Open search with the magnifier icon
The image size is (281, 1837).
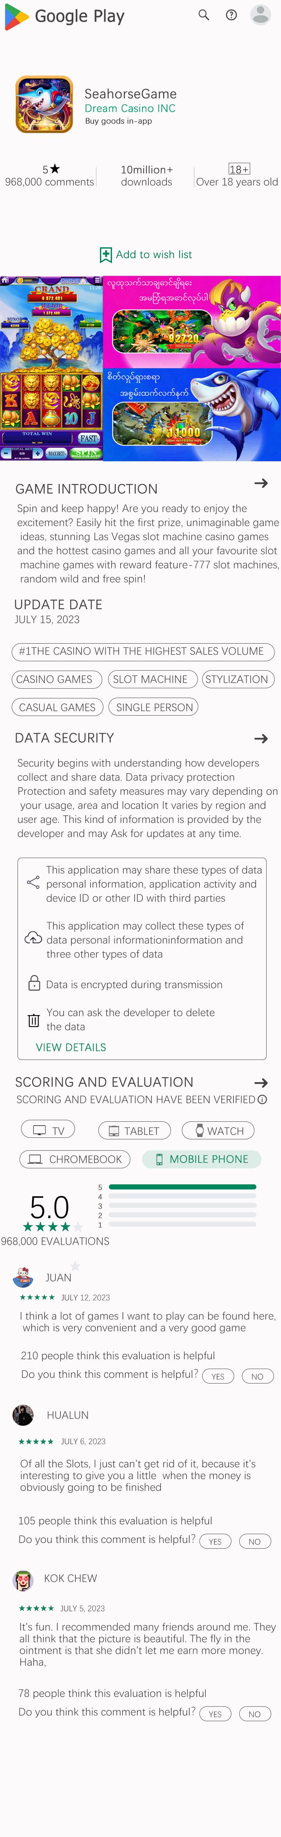pos(203,15)
